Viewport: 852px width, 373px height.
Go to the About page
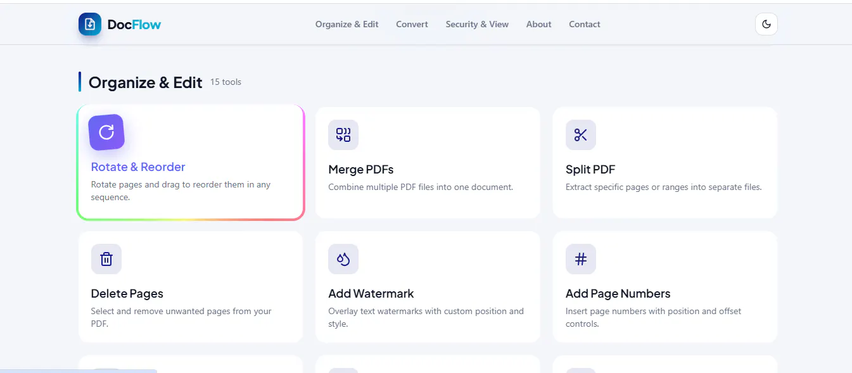click(x=538, y=24)
